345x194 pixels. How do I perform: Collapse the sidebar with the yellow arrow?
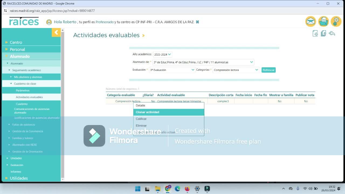click(56, 33)
